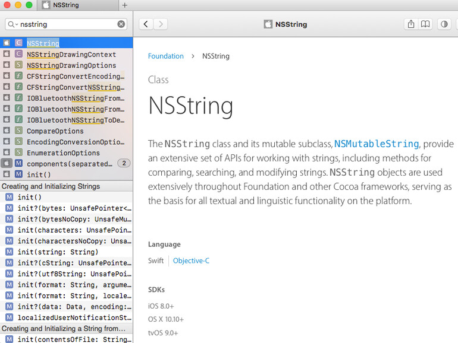Select NSString class search result
This screenshot has height=343, width=458.
66,43
